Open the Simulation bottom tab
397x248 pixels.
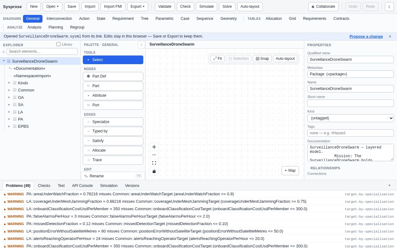pos(108,186)
